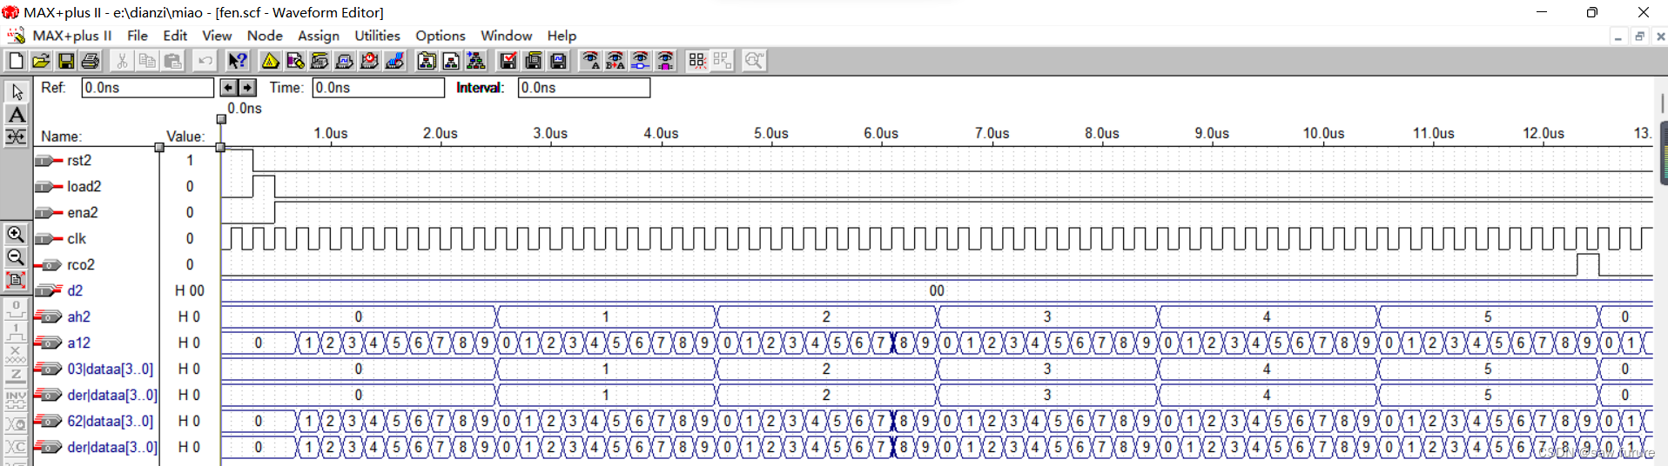Set project to current file icon
The height and width of the screenshot is (466, 1668).
(x=451, y=61)
